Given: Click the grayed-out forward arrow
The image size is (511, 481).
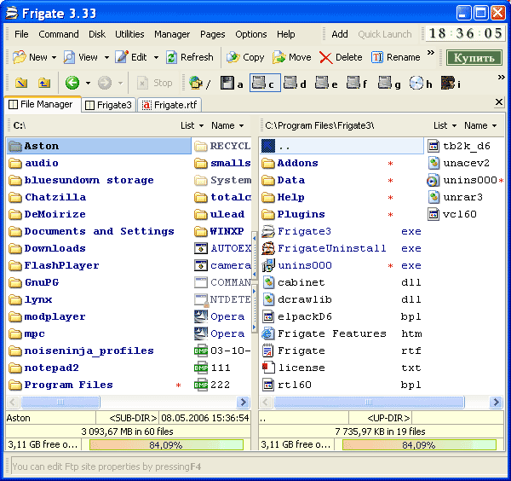Looking at the screenshot, I should pos(105,83).
